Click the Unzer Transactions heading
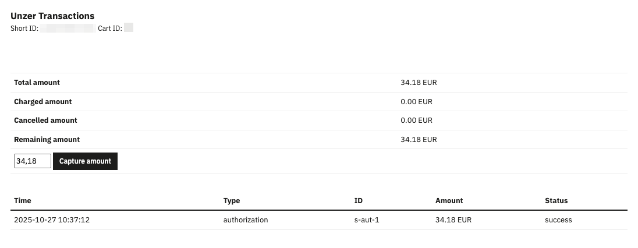 [x=52, y=16]
